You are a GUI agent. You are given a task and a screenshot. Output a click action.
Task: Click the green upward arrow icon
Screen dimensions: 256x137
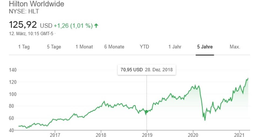[x=96, y=26]
